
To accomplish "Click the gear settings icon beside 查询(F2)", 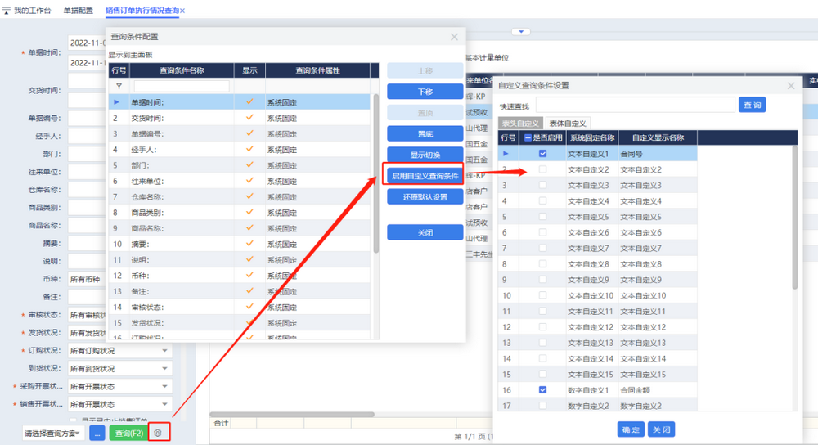I will pyautogui.click(x=158, y=432).
